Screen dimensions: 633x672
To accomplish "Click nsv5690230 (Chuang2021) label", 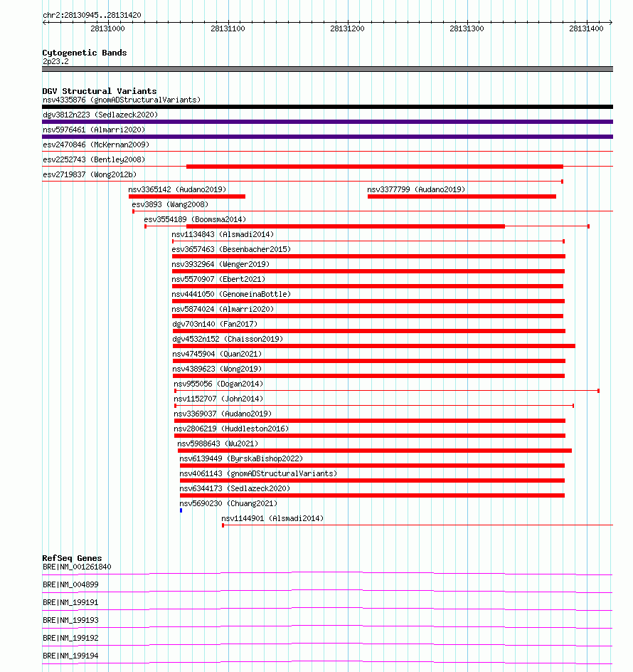I will (228, 503).
